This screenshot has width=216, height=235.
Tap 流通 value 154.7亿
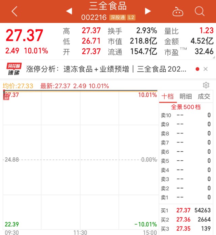pyautogui.click(x=143, y=51)
